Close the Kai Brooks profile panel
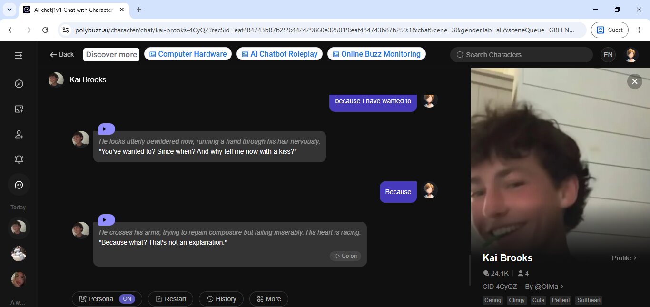This screenshot has height=307, width=650. click(x=634, y=82)
